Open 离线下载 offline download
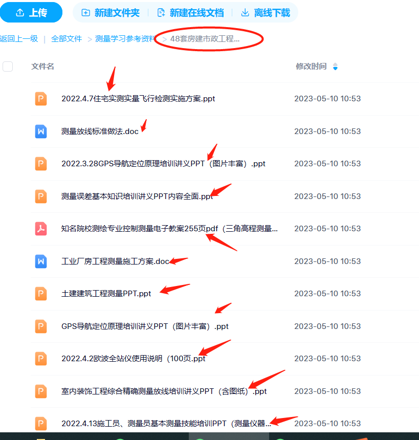 (265, 13)
